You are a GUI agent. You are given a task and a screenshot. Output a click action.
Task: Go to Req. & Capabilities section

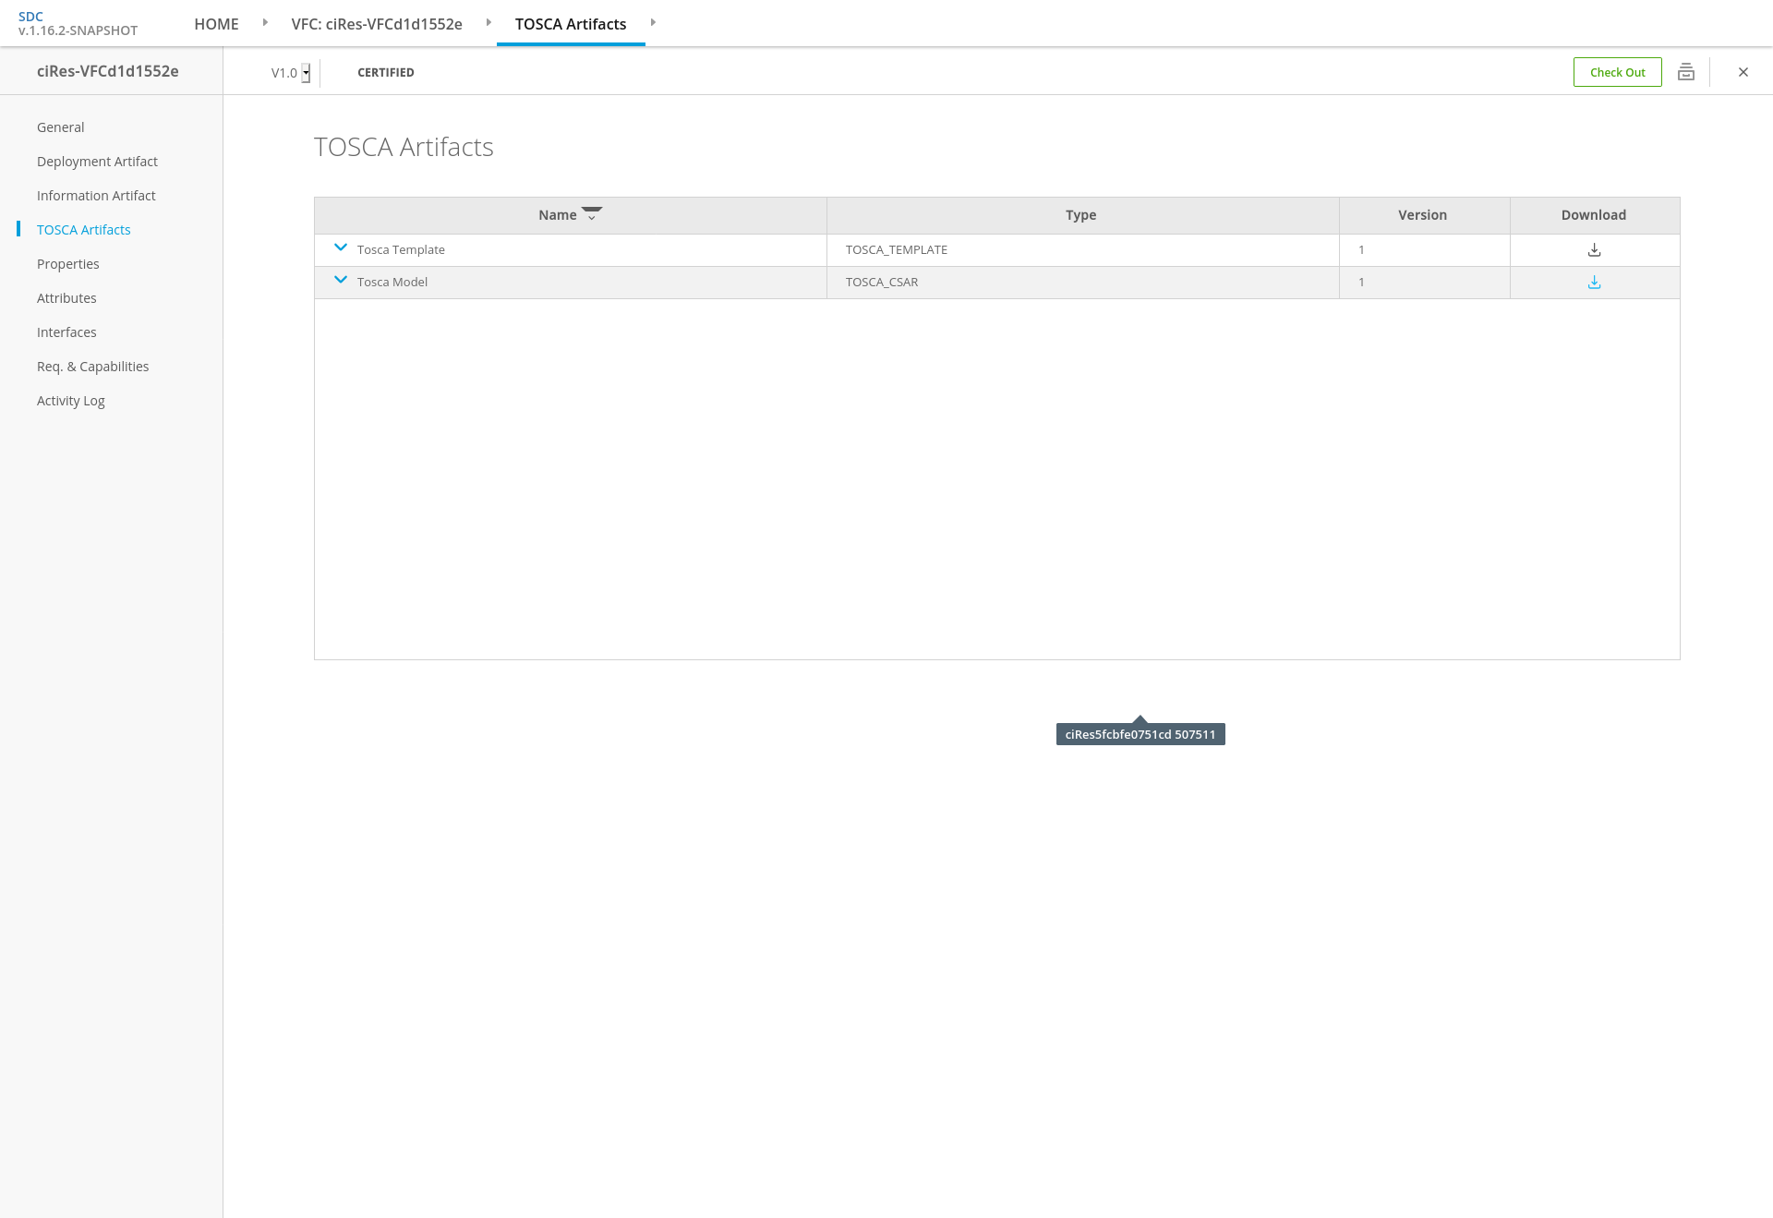(x=92, y=367)
